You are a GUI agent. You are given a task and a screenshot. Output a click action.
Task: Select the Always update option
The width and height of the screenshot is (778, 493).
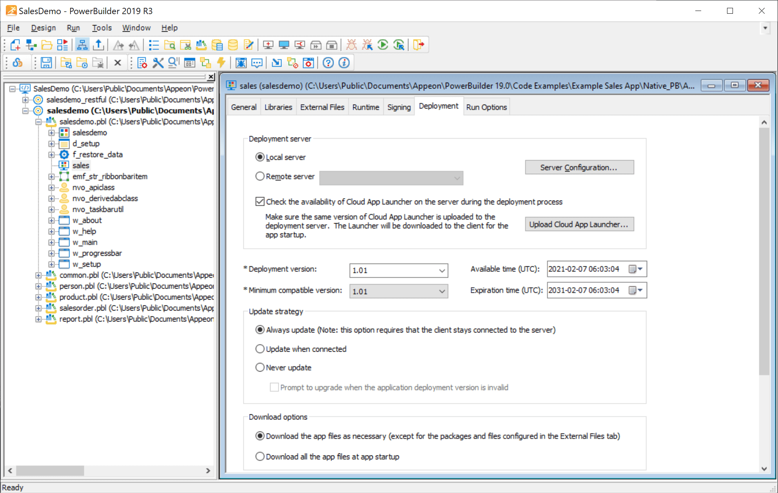[x=259, y=330]
